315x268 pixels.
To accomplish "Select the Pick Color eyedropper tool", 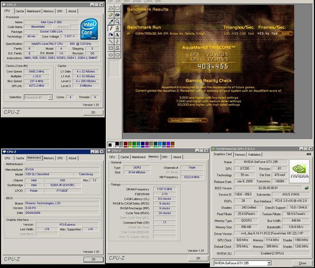I will pyautogui.click(x=111, y=22).
